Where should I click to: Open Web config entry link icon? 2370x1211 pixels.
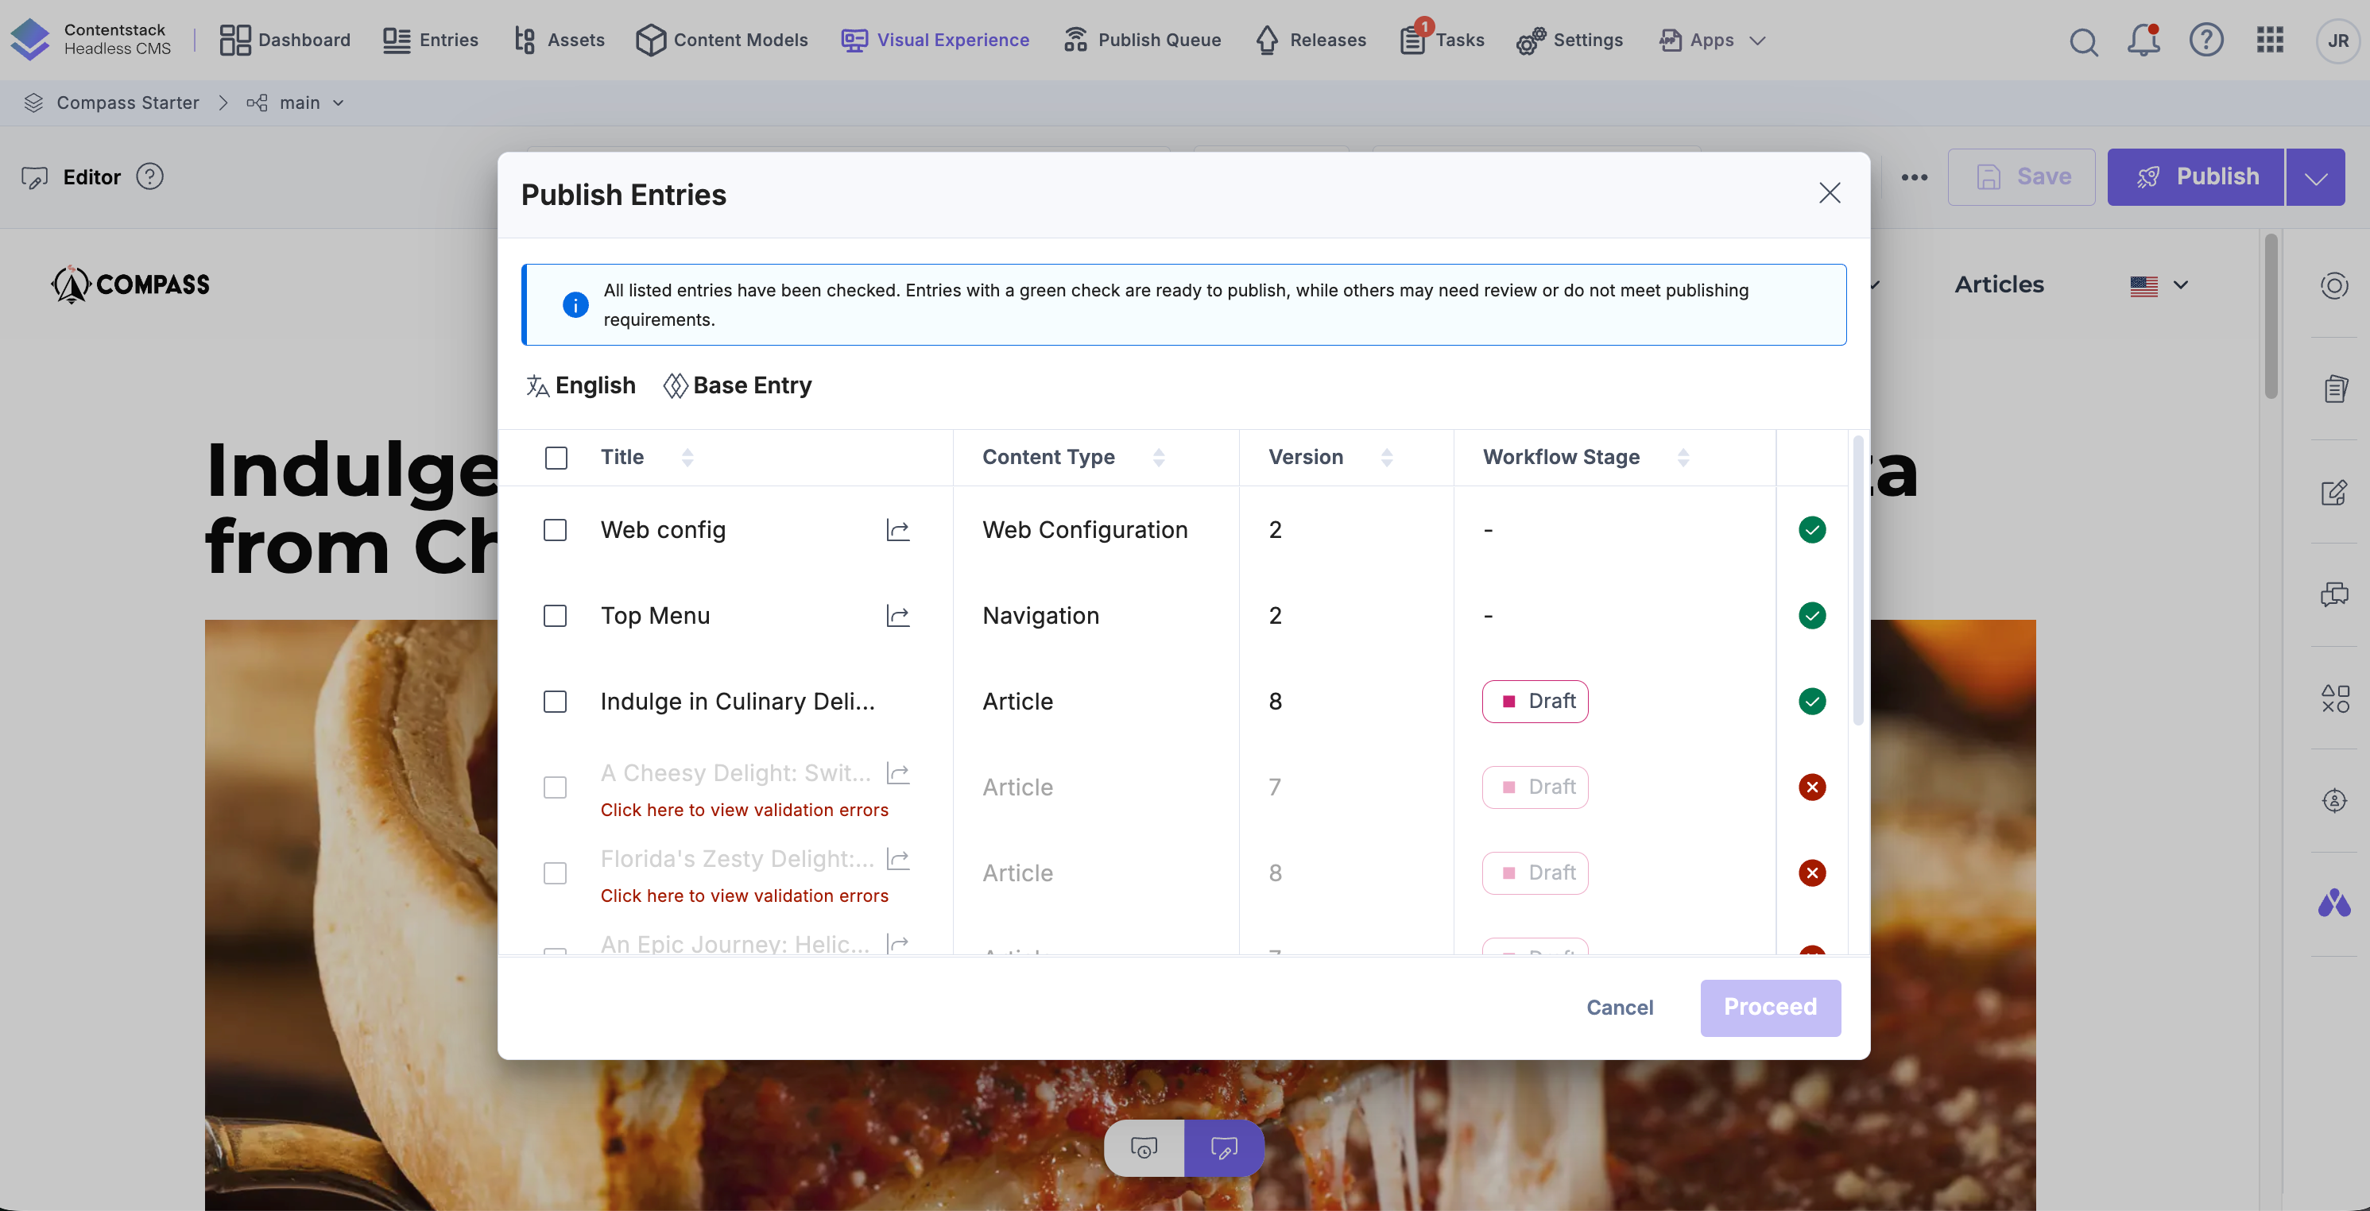tap(897, 530)
